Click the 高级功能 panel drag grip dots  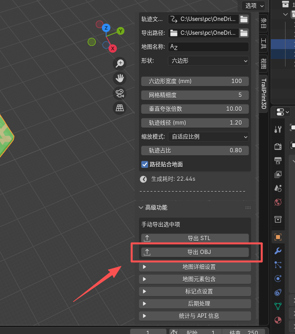coord(248,207)
